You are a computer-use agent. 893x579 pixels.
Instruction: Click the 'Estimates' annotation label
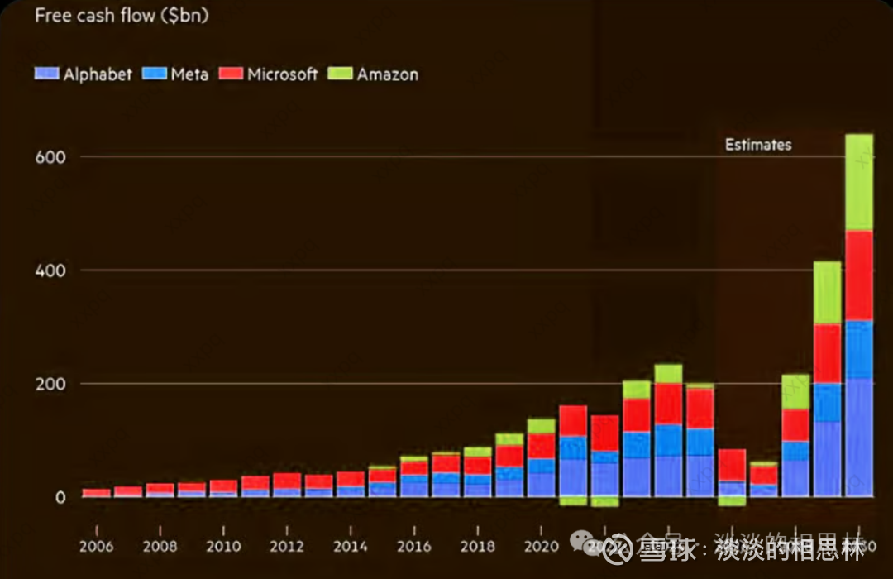pos(758,145)
